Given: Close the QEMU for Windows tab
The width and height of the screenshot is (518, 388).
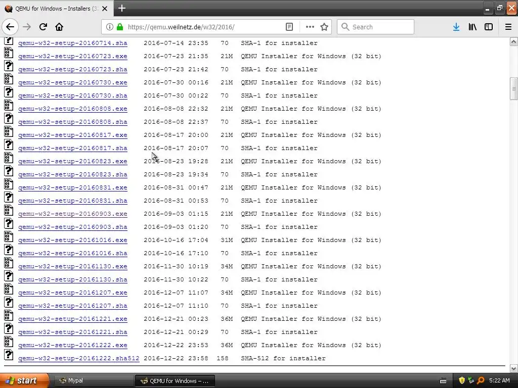Looking at the screenshot, I should (105, 9).
